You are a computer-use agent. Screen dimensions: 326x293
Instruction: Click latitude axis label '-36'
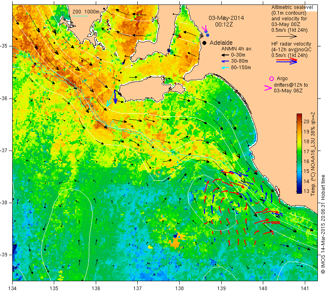tap(4, 98)
